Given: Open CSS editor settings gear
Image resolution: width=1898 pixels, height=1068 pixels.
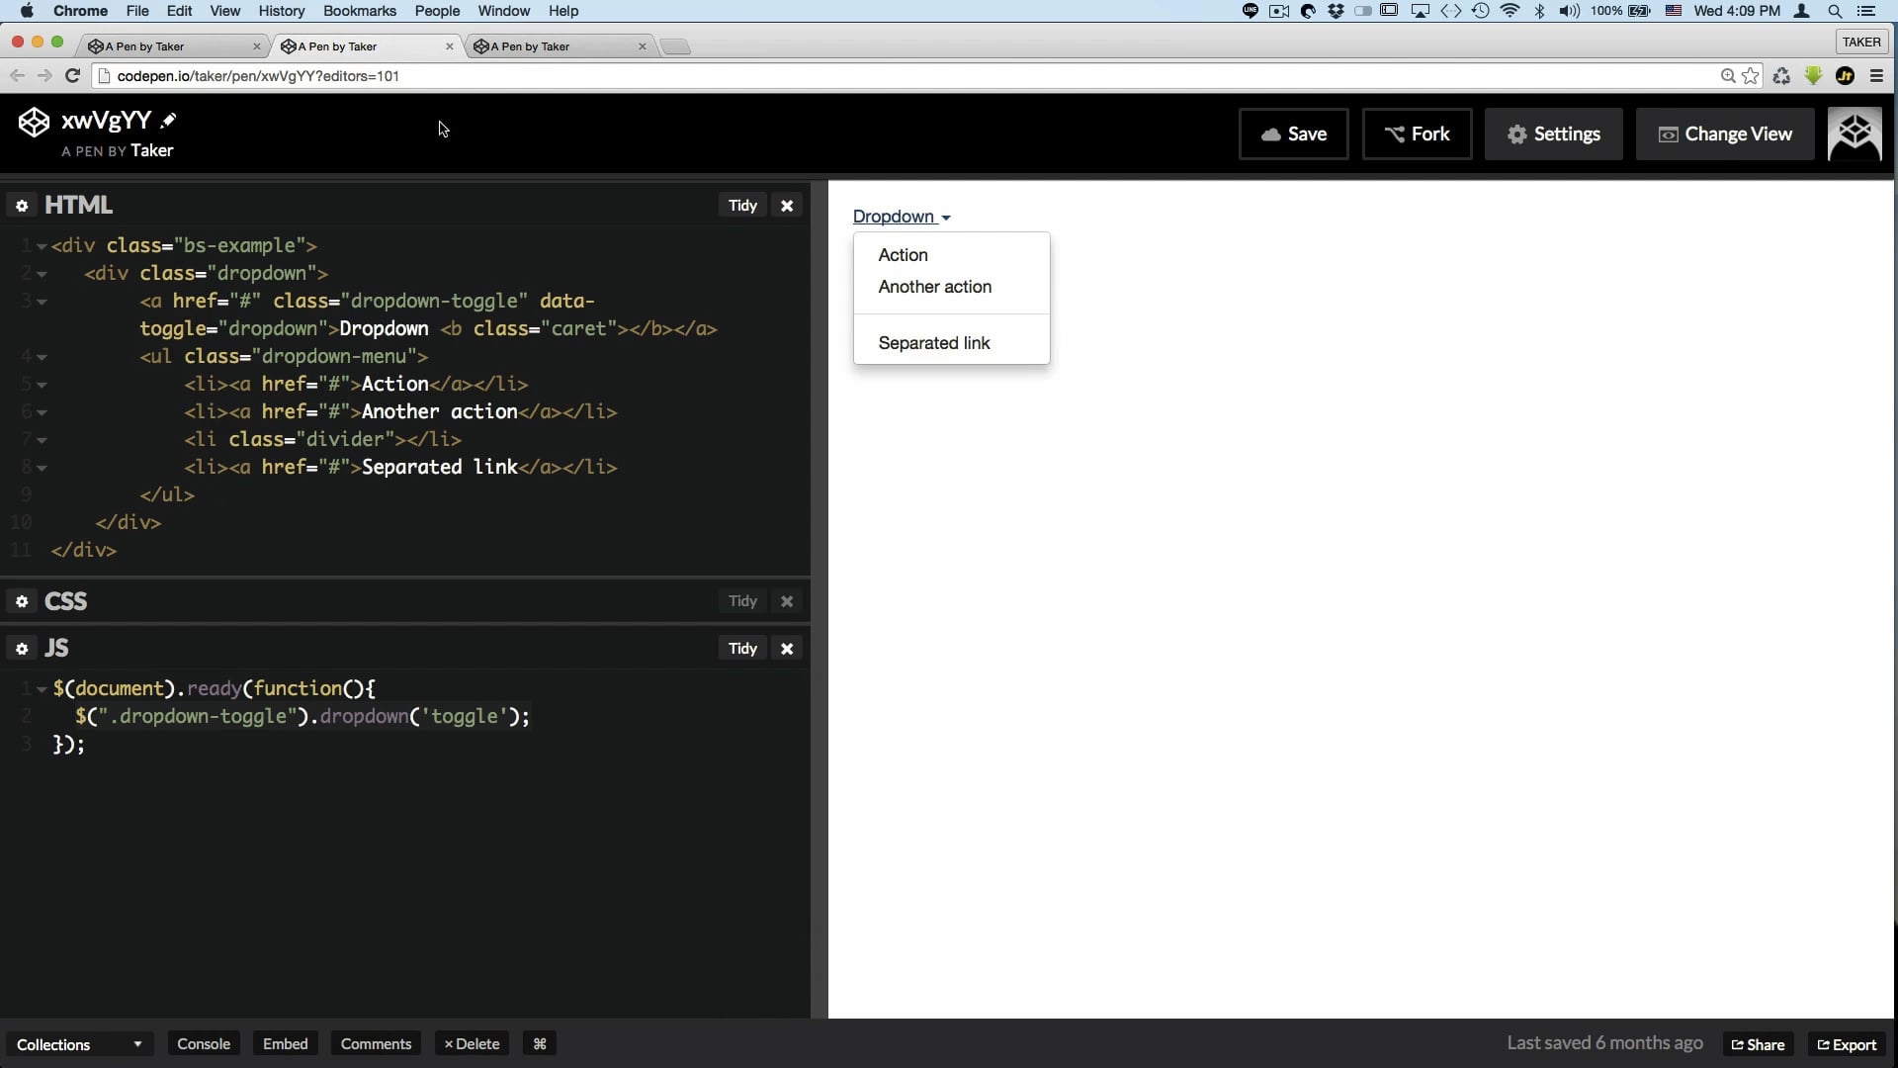Looking at the screenshot, I should point(22,601).
